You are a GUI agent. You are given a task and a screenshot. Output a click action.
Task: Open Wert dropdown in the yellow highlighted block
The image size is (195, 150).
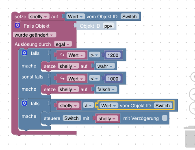(109, 106)
